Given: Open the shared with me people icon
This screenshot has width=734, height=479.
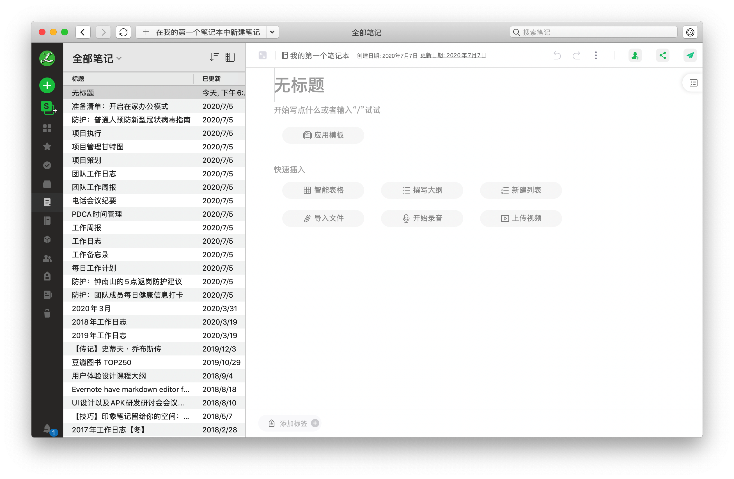Looking at the screenshot, I should click(47, 258).
